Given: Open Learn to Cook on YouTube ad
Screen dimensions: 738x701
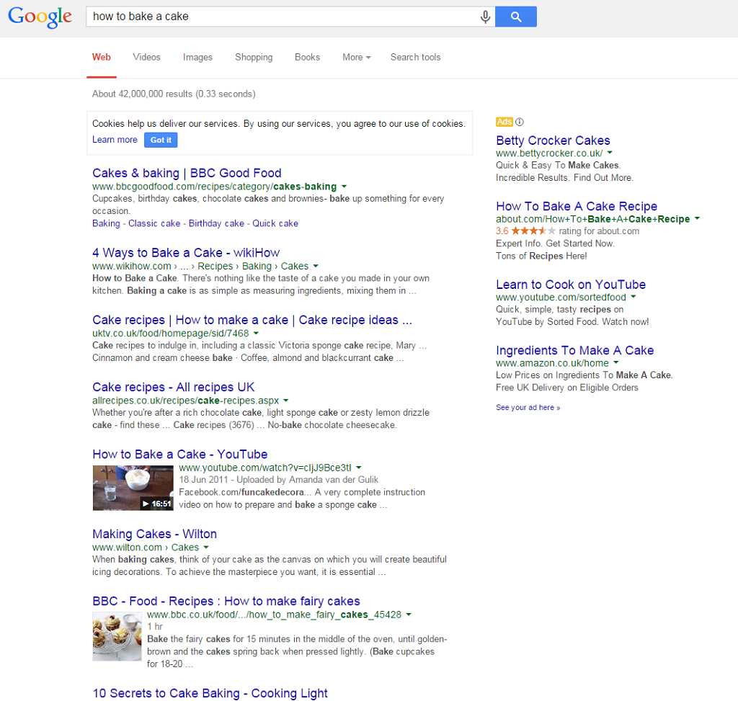Looking at the screenshot, I should tap(571, 285).
